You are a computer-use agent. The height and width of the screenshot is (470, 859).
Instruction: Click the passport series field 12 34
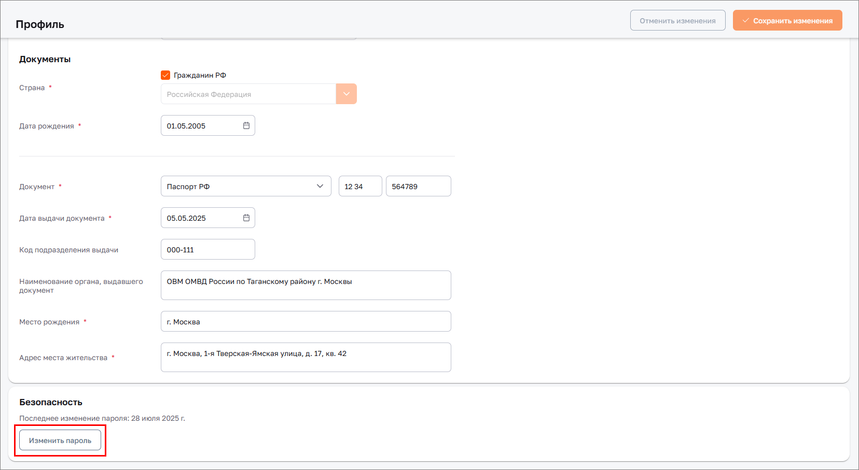click(360, 186)
